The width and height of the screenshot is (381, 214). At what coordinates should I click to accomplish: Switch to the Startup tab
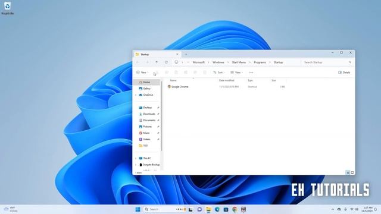pyautogui.click(x=157, y=54)
